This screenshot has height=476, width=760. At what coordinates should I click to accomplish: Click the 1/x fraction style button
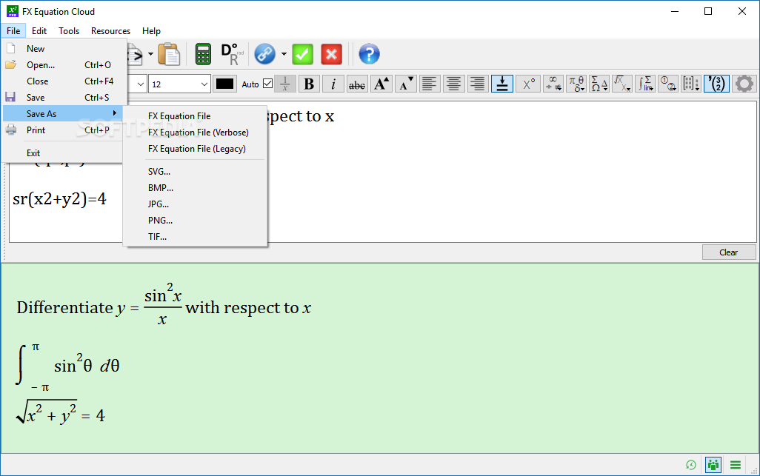[x=285, y=84]
